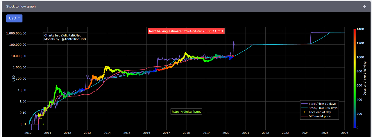This screenshot has width=372, height=137.
Task: Click the 10.000,00 y-axis label
Action: click(18, 56)
